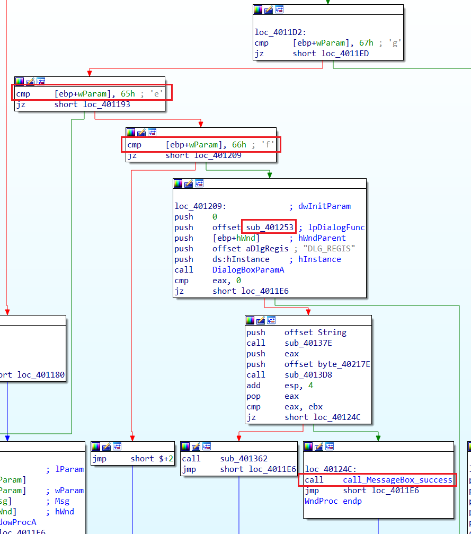Select the DialogBoxParamA call target
This screenshot has height=534, width=471.
coord(248,270)
